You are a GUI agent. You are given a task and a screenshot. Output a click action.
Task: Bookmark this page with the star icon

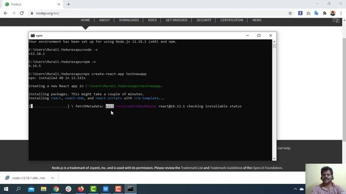290,13
